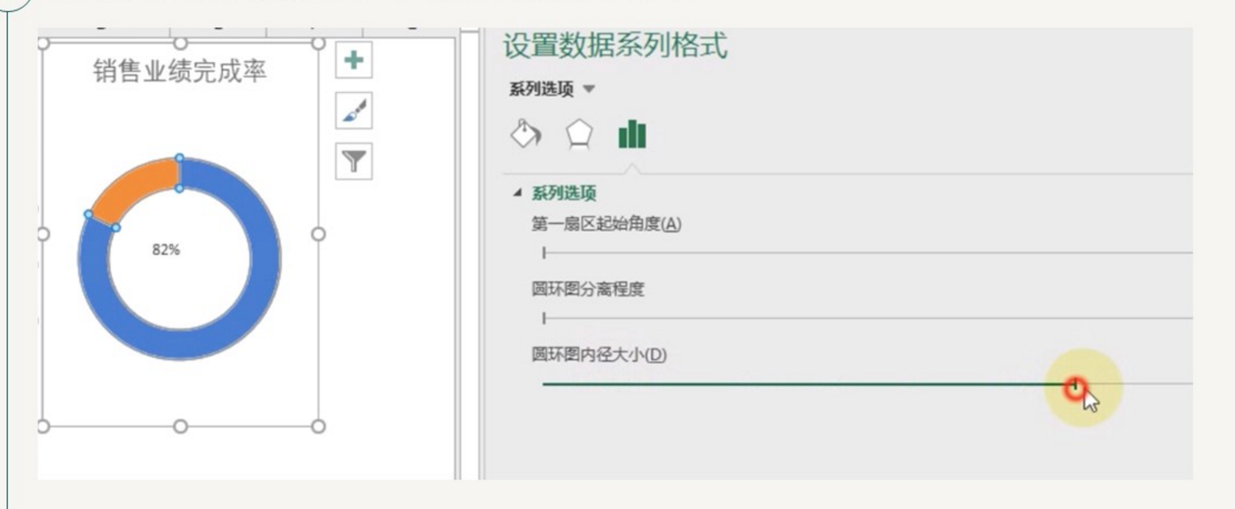Select chart title 销售业绩完成率
Viewport: 1235px width, 509px height.
tap(180, 71)
